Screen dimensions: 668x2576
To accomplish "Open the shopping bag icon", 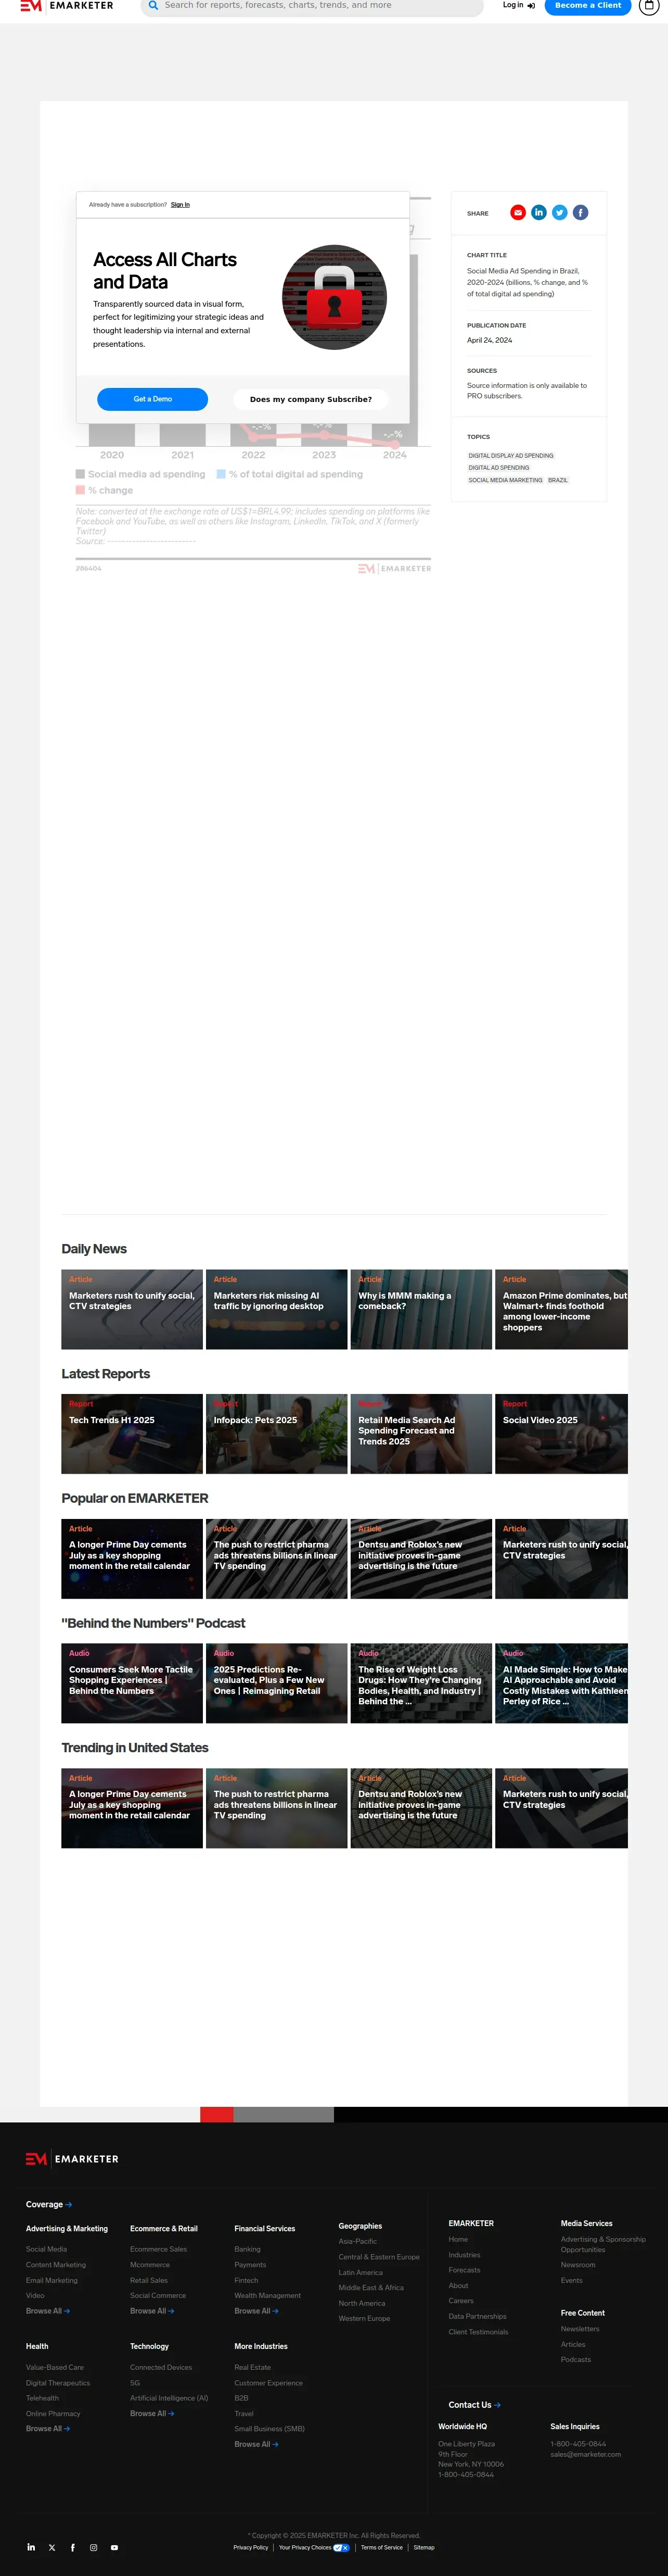I will 649,6.
